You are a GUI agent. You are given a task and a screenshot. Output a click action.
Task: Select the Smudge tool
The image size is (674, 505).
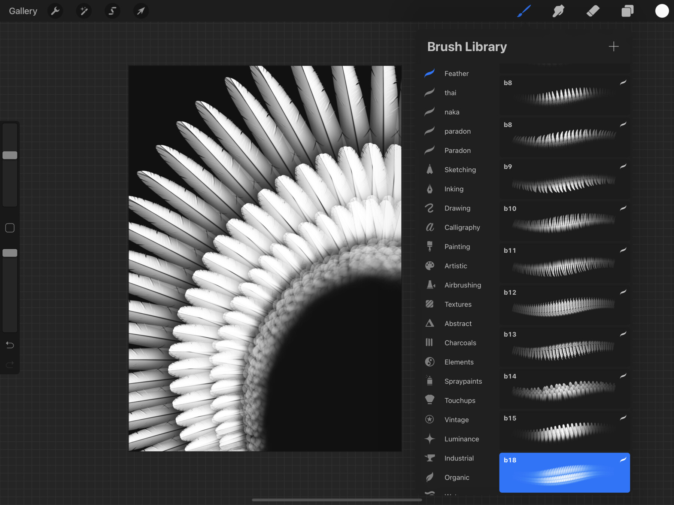click(x=558, y=11)
